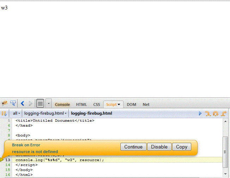Click the Copy button in the error balloon
Image resolution: width=230 pixels, height=178 pixels.
pos(182,147)
